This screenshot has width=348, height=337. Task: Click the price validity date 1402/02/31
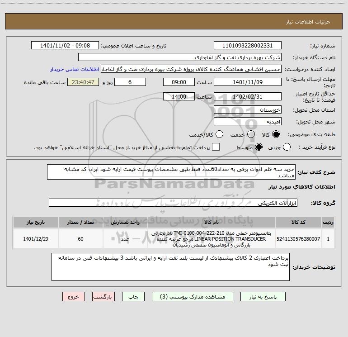pos(248,96)
